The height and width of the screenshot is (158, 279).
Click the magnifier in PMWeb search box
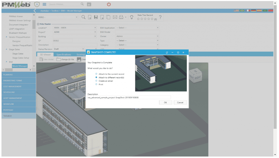tap(82, 4)
